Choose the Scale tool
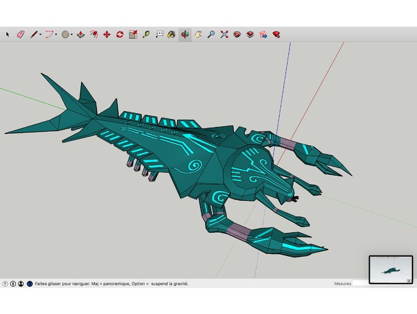 (x=133, y=34)
